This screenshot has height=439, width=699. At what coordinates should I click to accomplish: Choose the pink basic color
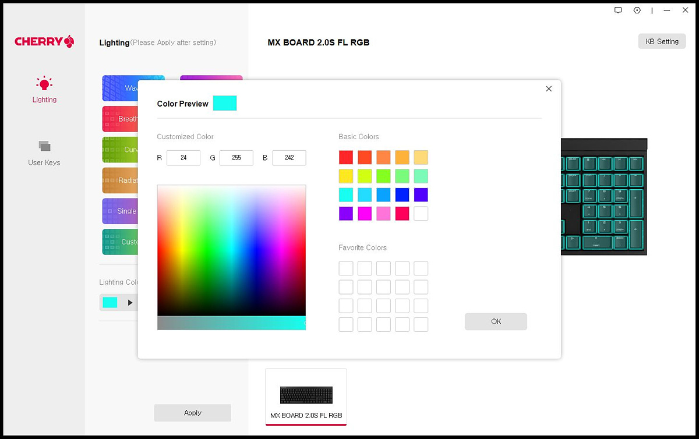pyautogui.click(x=383, y=213)
